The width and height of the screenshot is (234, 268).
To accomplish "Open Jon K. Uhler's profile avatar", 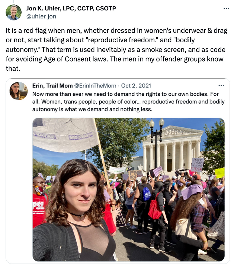I will tap(13, 12).
